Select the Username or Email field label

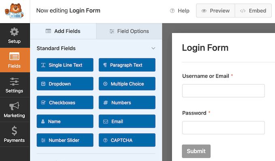205,76
